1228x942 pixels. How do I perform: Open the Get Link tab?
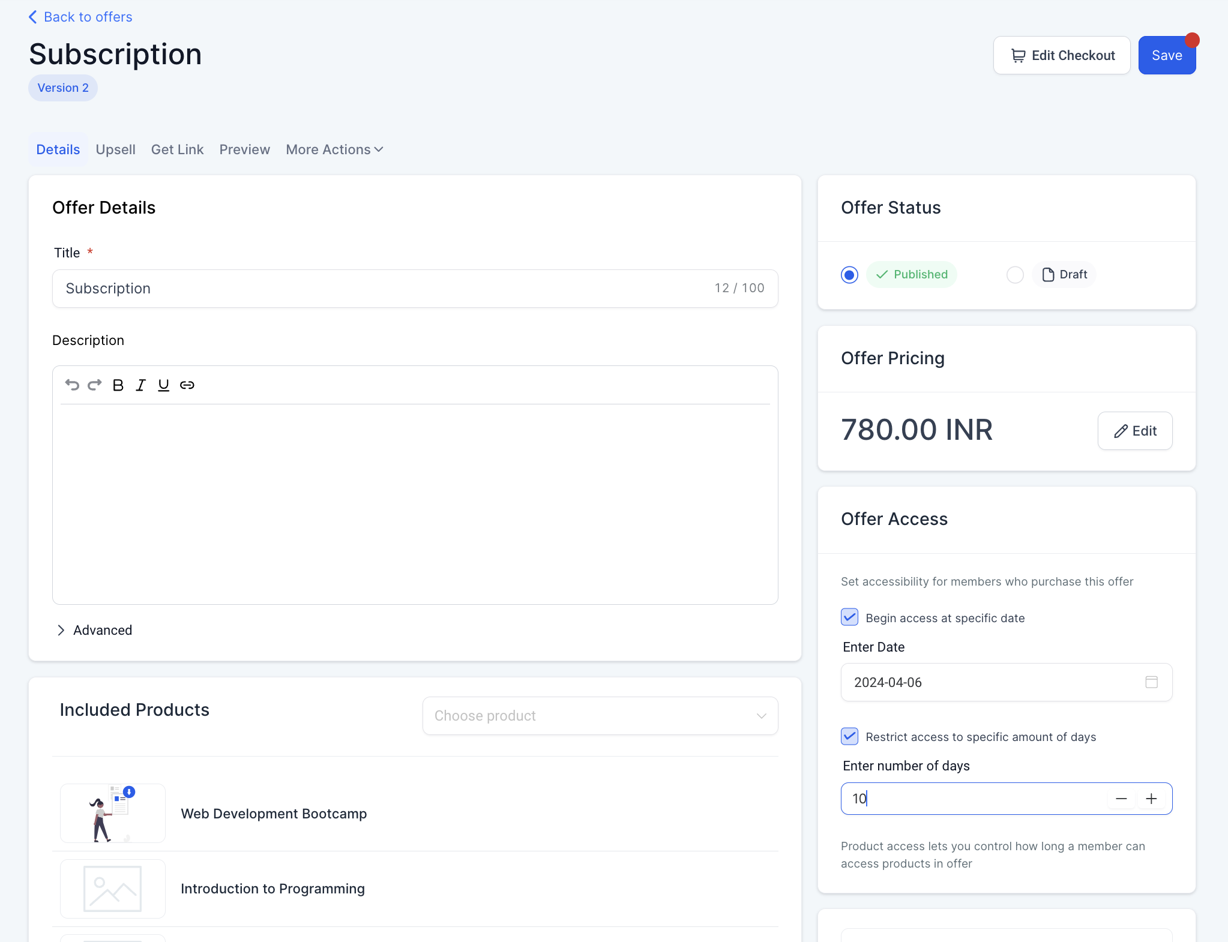click(x=177, y=149)
